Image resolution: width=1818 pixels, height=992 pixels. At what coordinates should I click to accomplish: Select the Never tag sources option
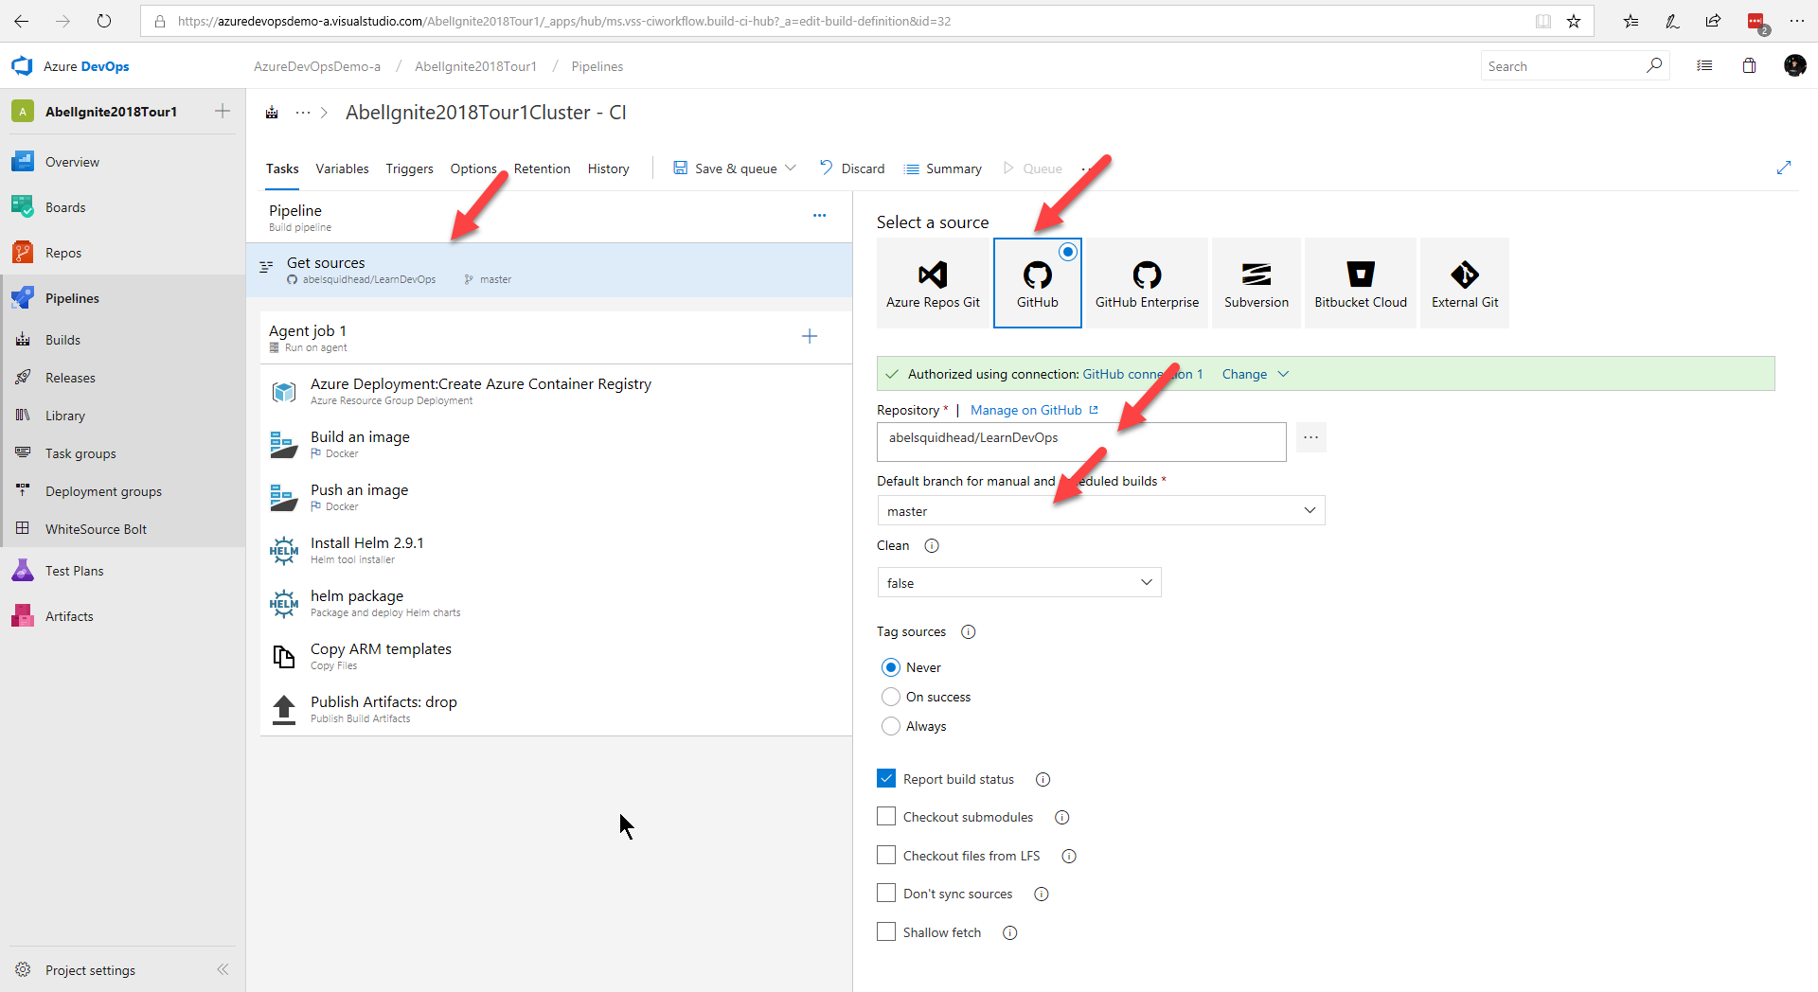click(891, 667)
